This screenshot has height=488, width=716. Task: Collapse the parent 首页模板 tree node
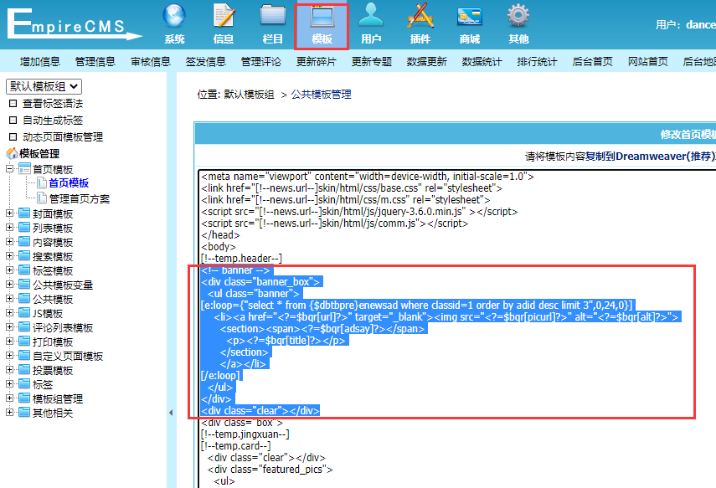9,168
